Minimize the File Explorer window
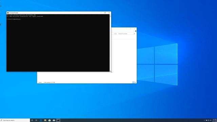Screen dimensions: 217x122 [126, 28]
